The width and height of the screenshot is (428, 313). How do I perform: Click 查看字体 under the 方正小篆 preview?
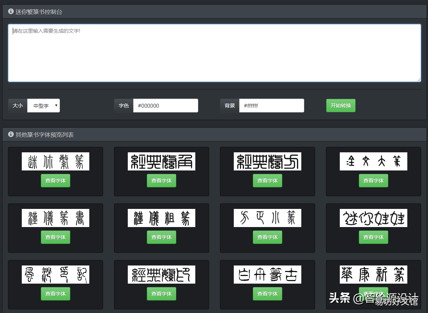point(268,237)
